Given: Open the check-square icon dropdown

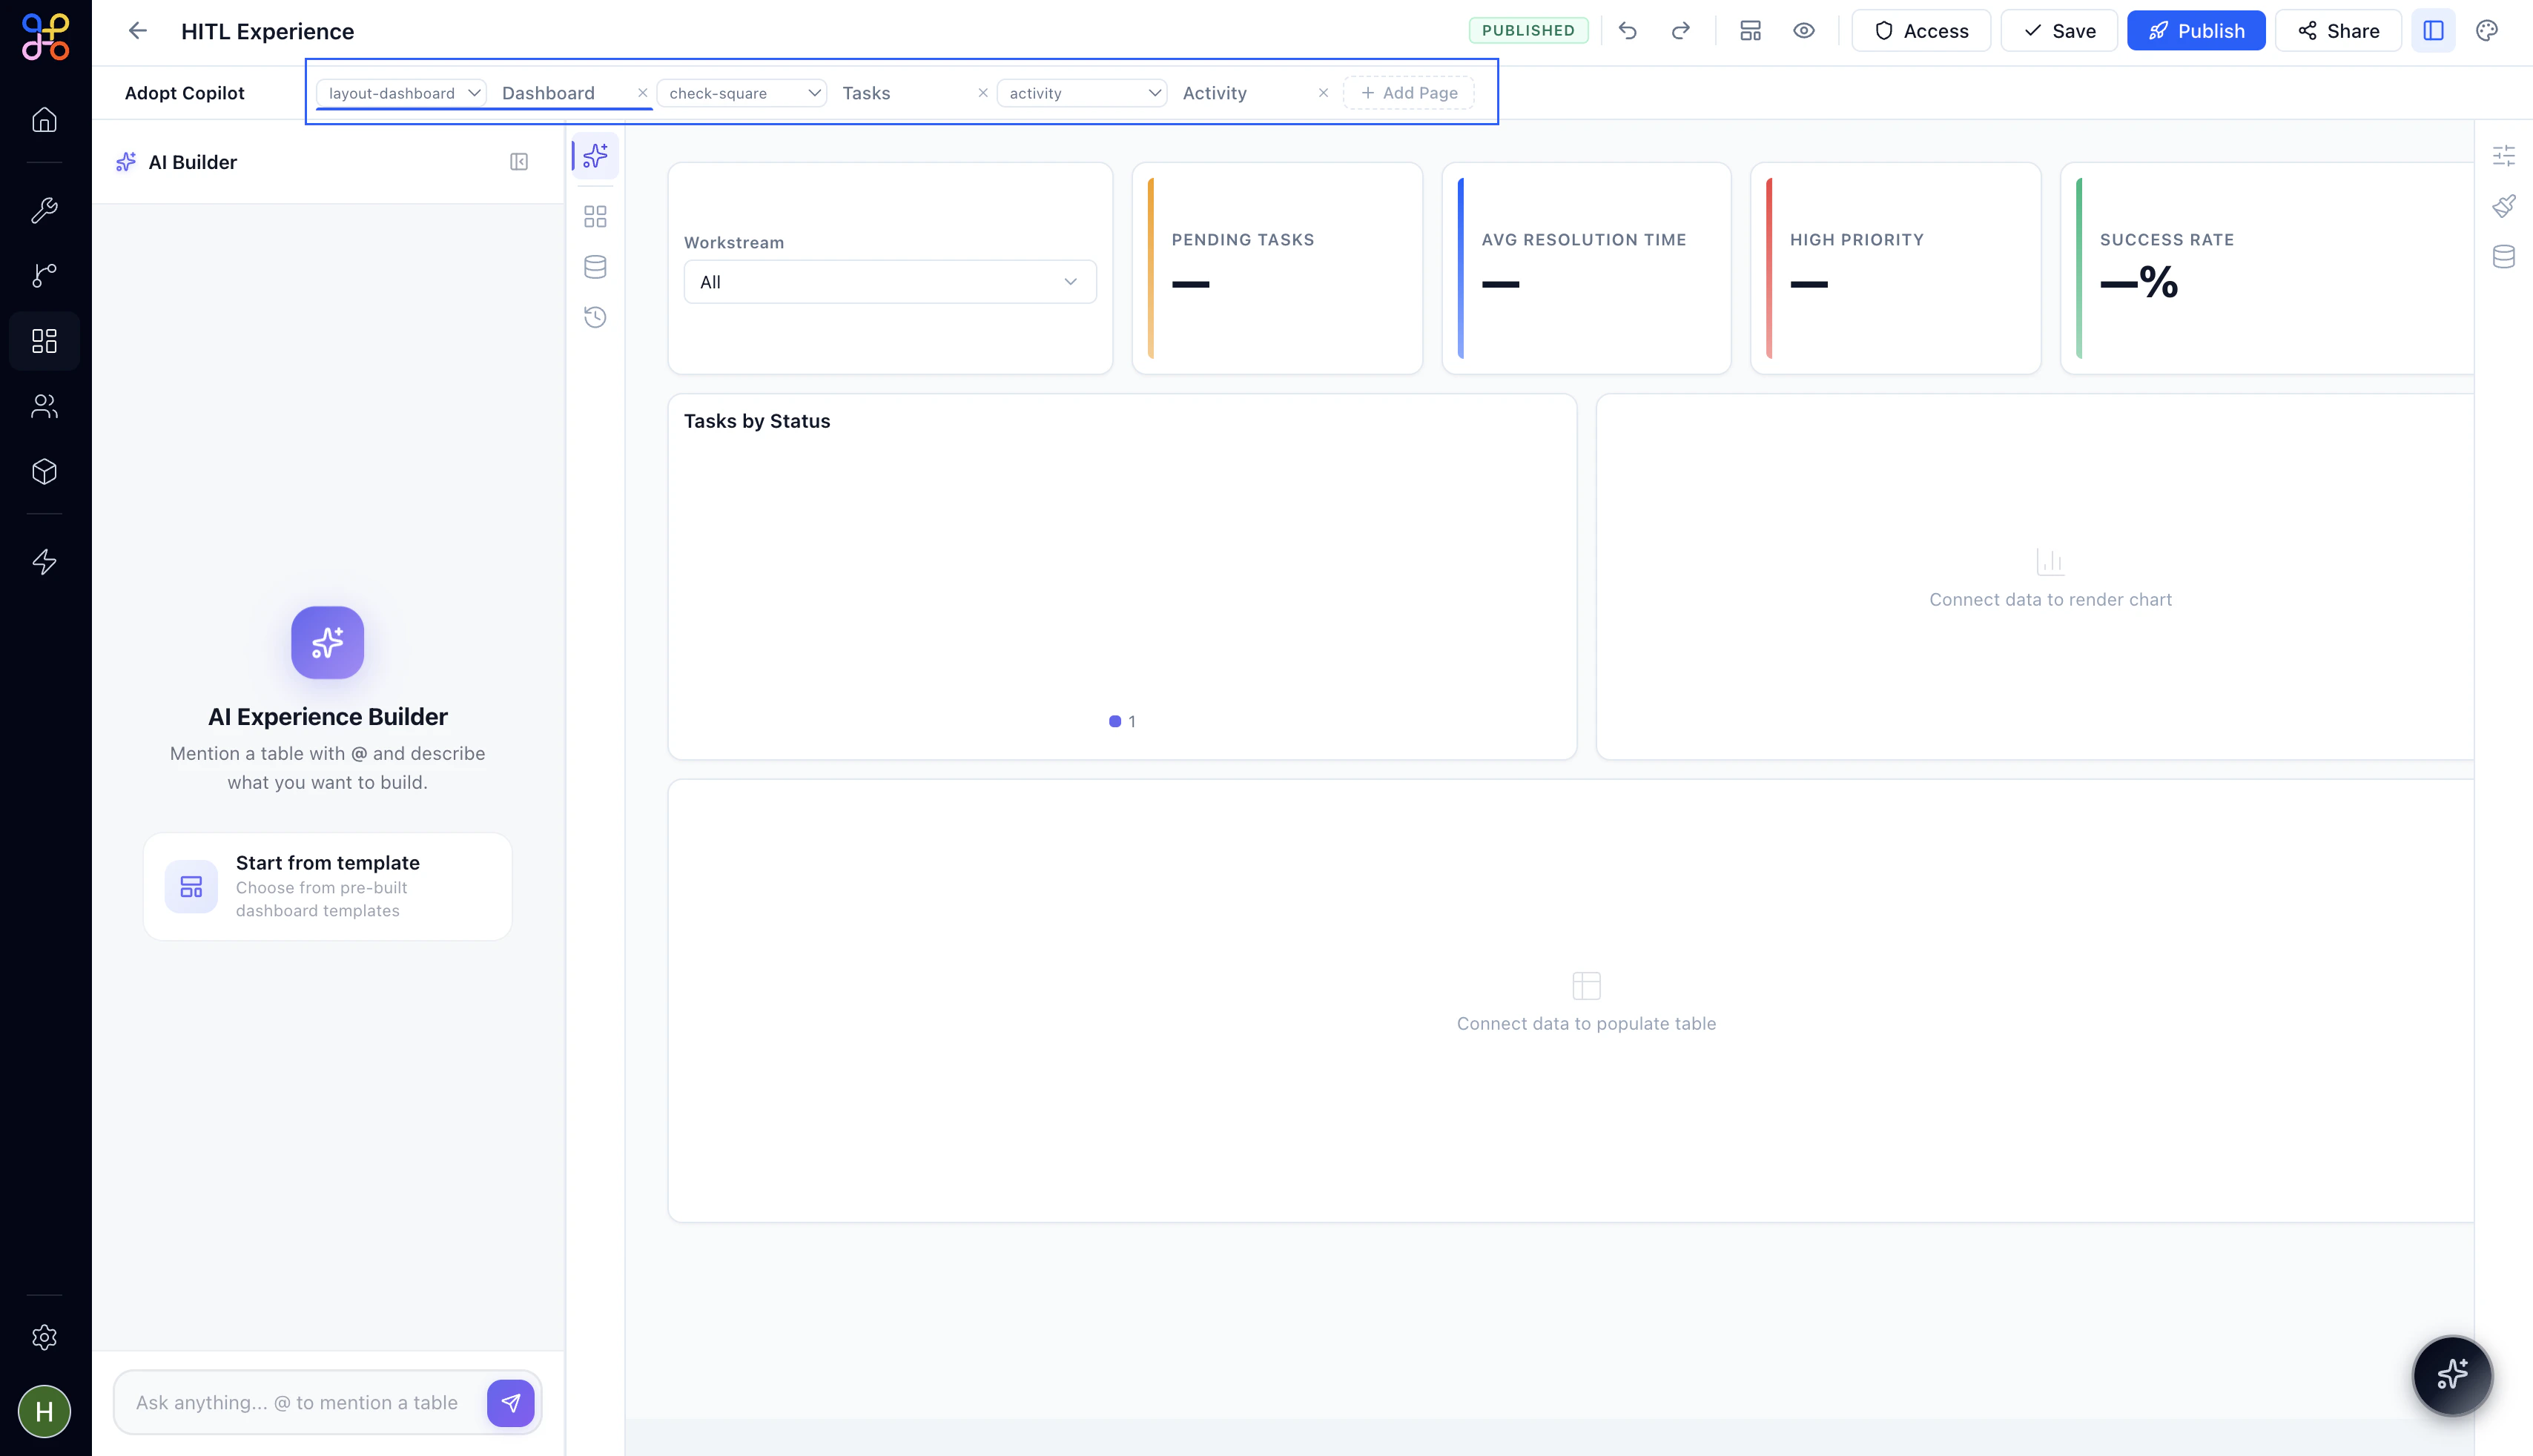Looking at the screenshot, I should [x=742, y=93].
